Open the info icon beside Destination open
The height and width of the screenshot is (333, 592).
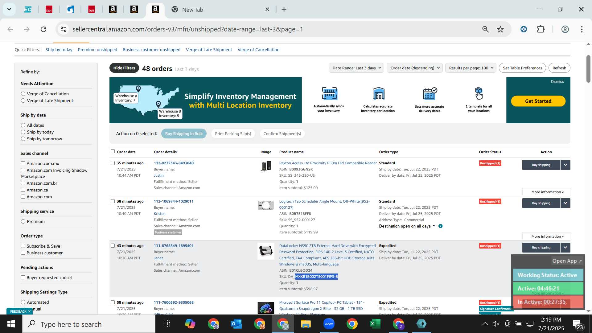440,226
